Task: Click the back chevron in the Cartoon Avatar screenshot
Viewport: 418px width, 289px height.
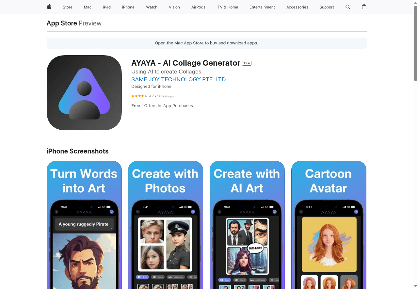Action: point(301,212)
